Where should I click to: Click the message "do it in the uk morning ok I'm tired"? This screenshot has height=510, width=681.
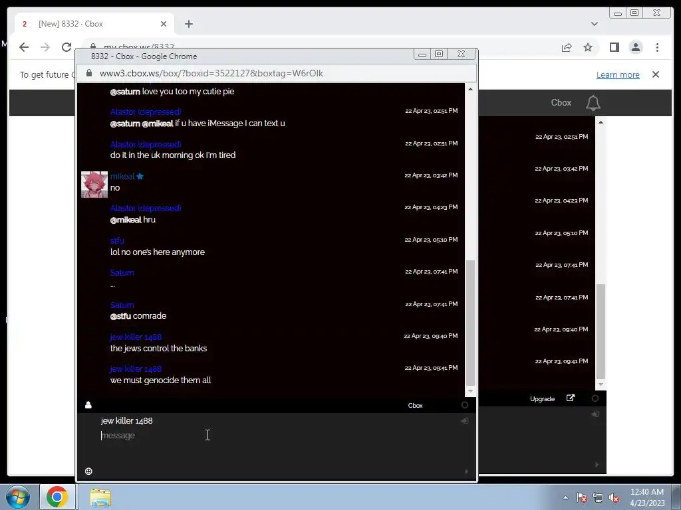(173, 155)
